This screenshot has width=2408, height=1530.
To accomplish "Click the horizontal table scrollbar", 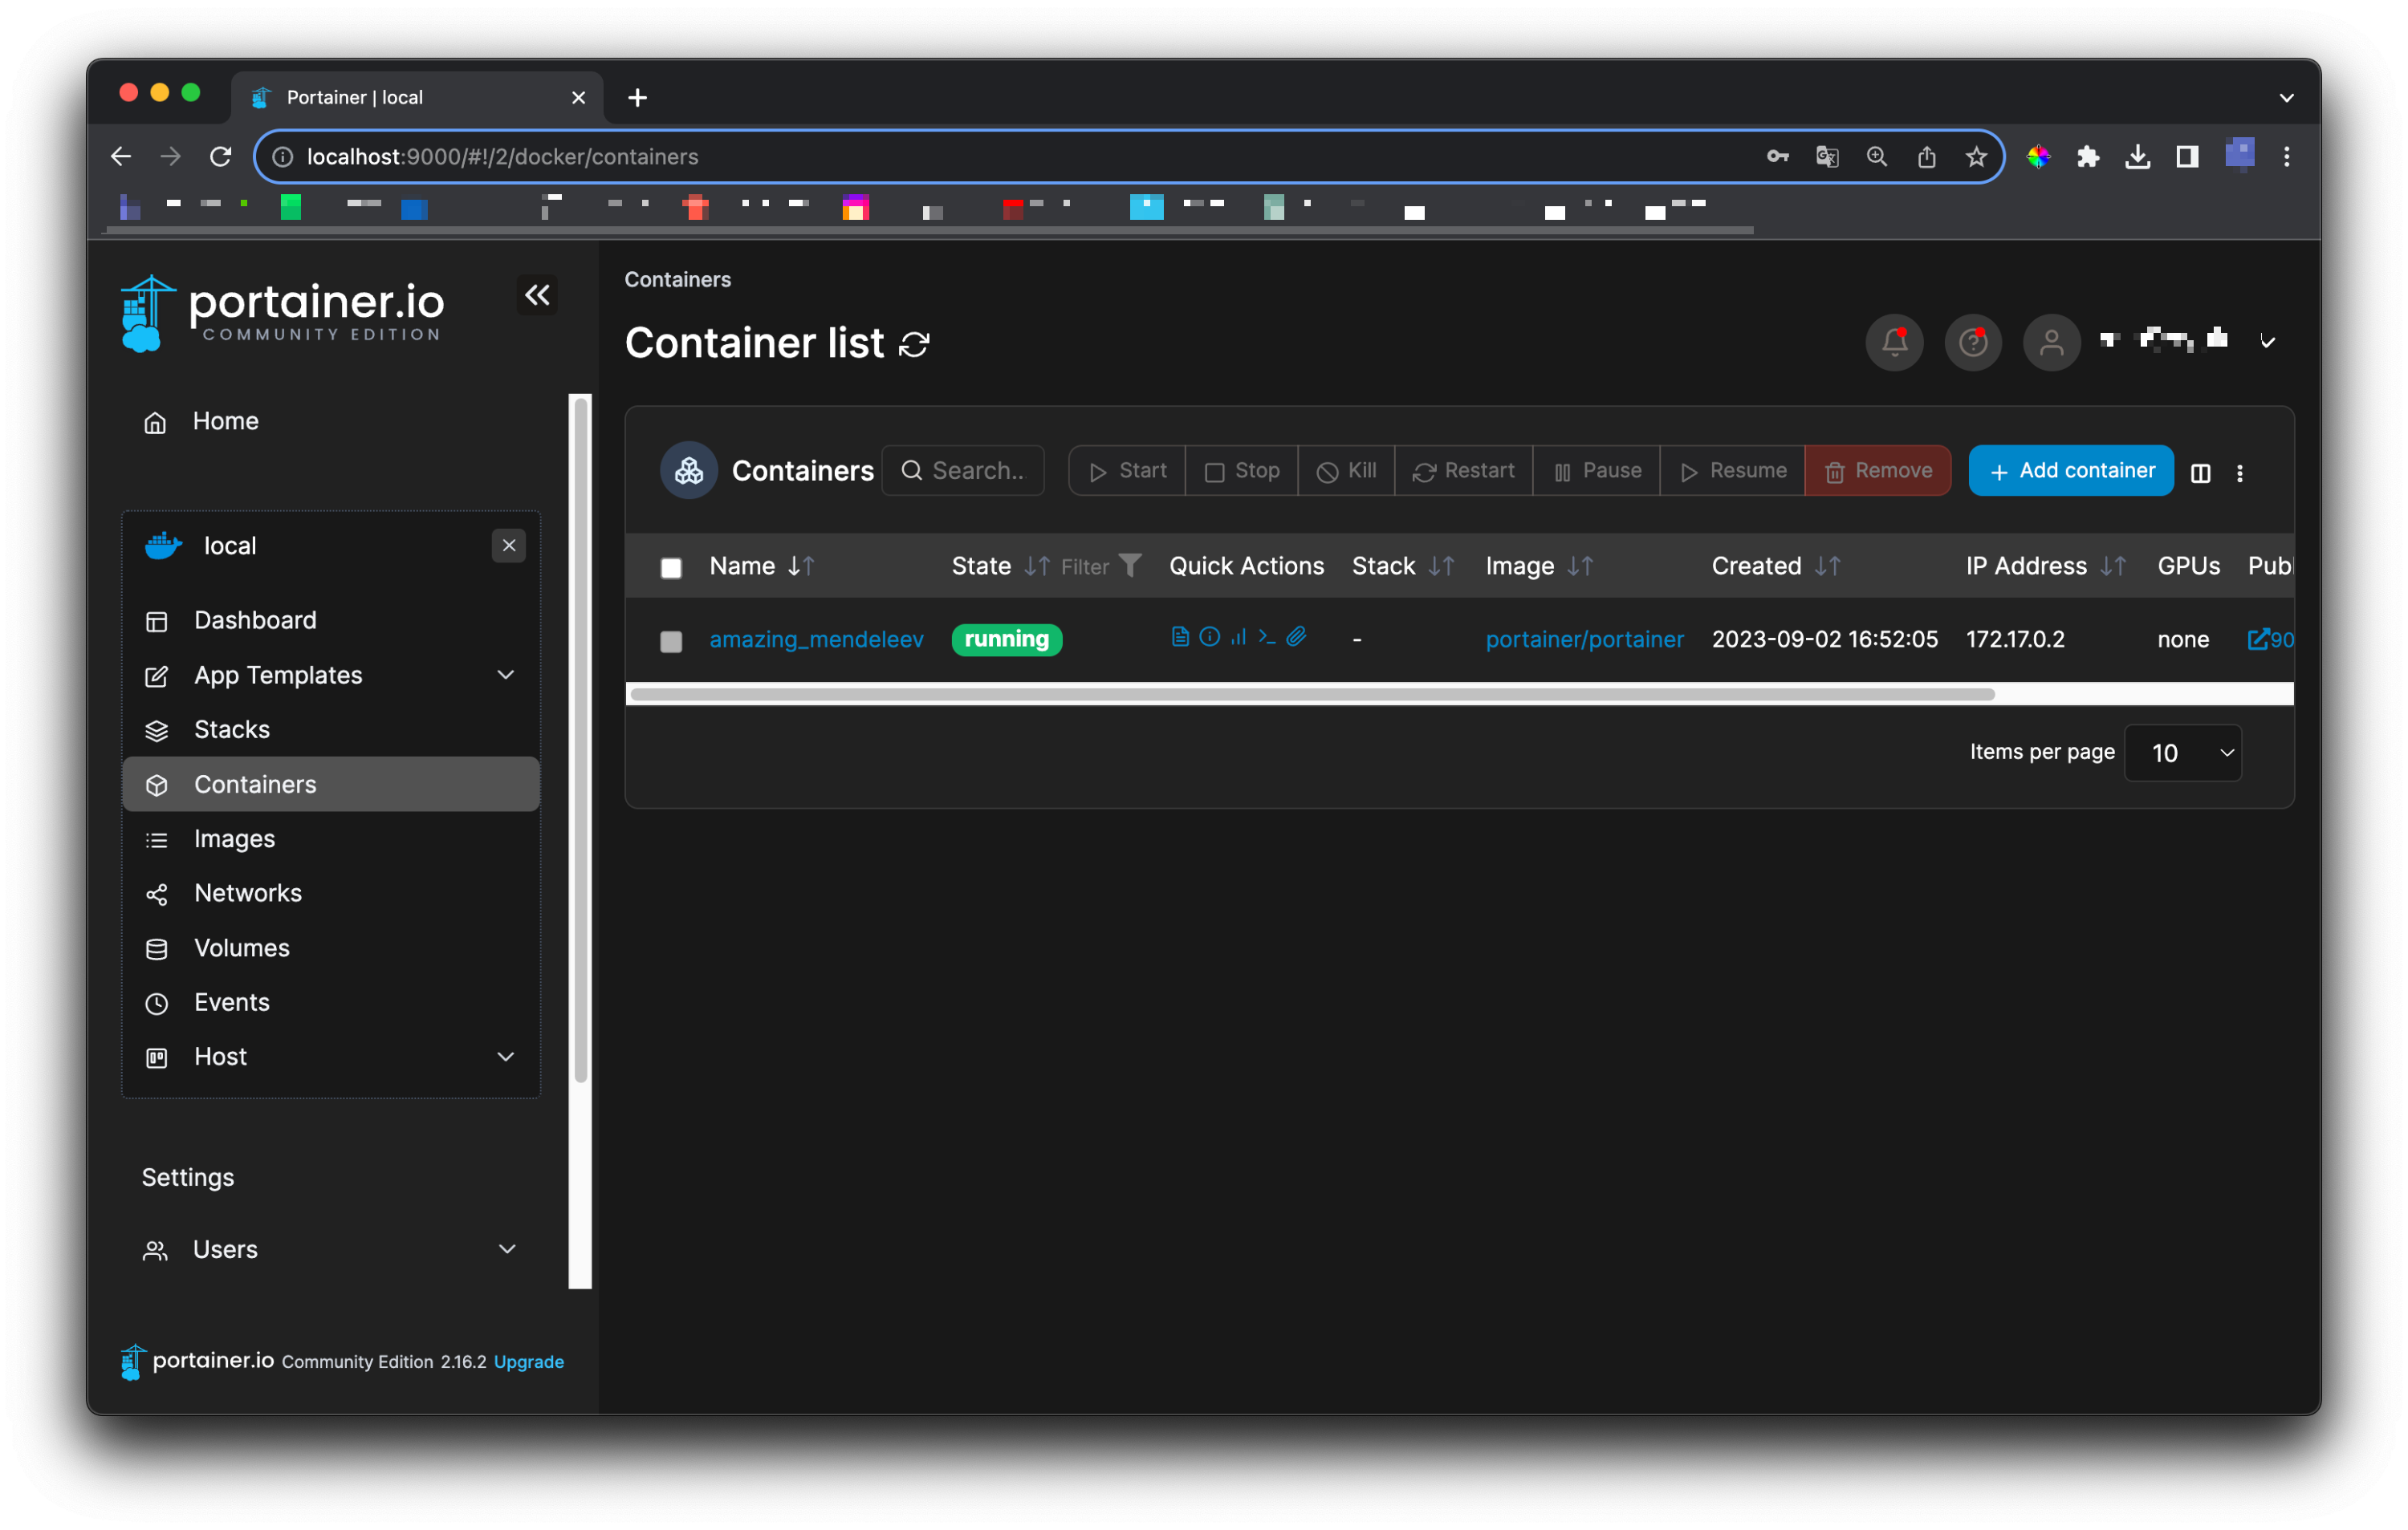I will [1312, 695].
